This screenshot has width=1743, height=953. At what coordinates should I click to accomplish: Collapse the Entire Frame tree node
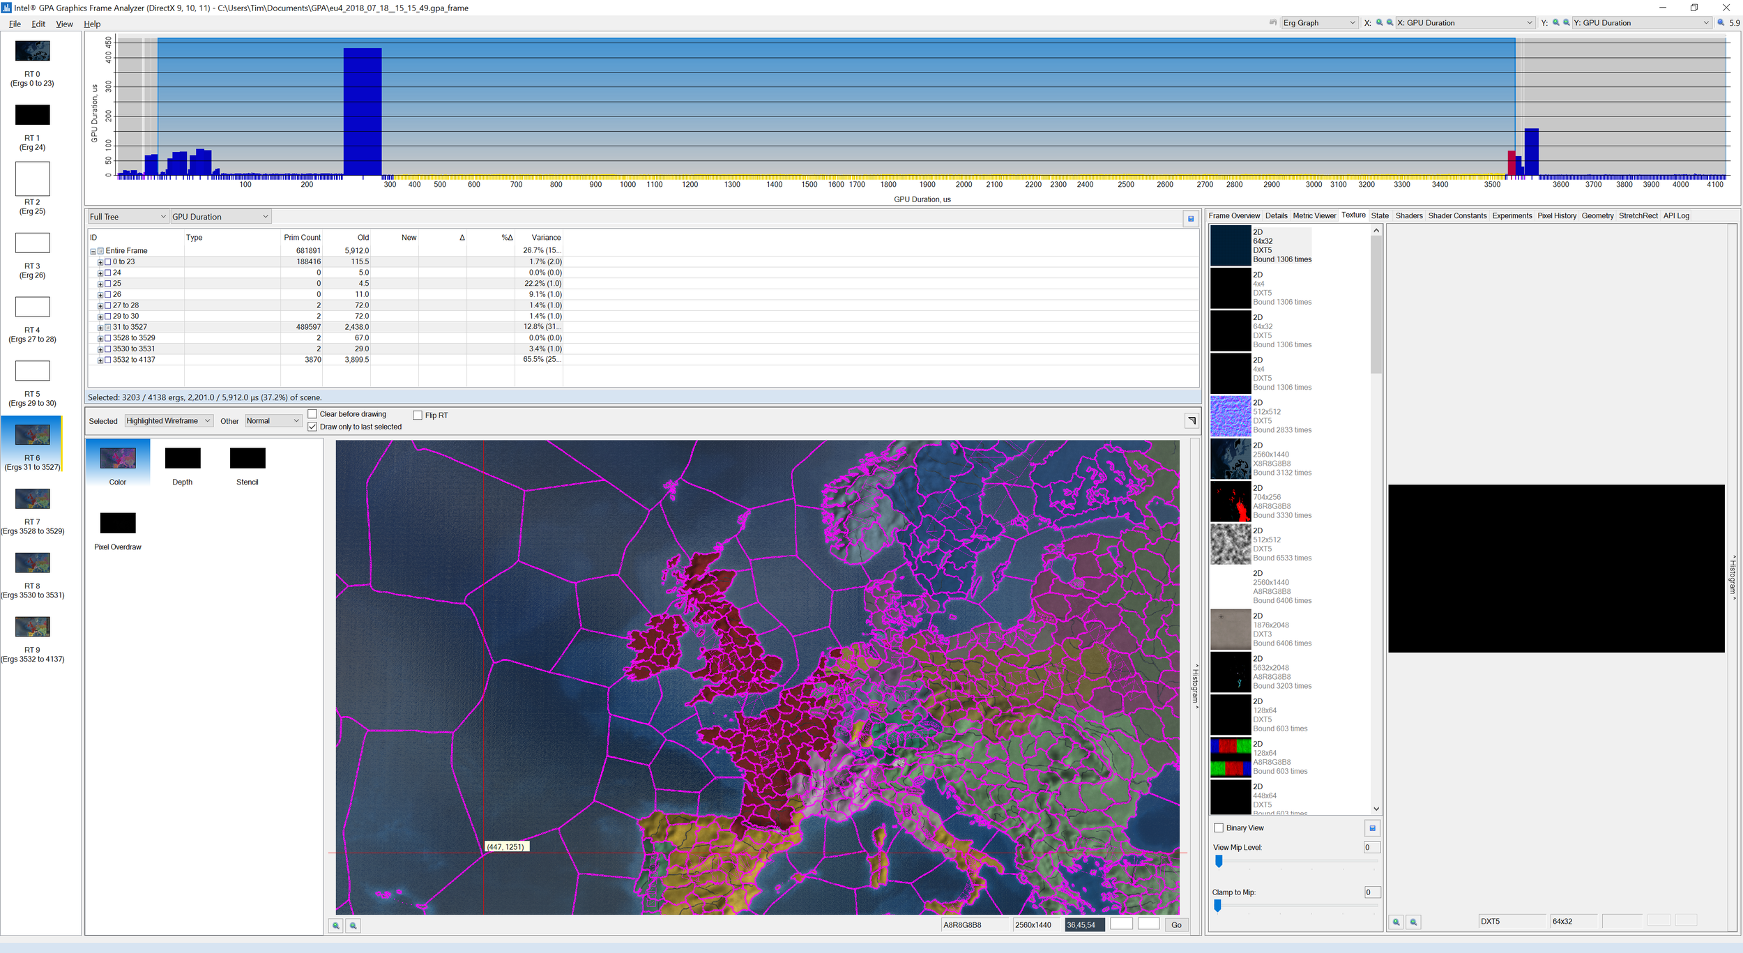pos(93,251)
